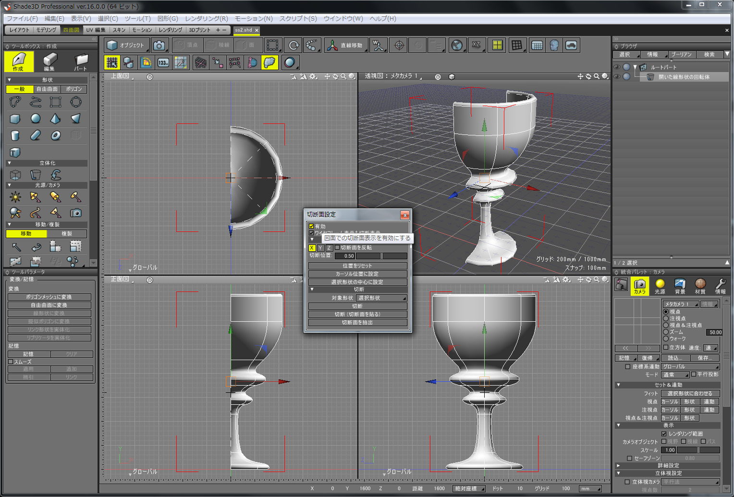Switch toolbox to 編集 (Edit) mode

tap(50, 61)
